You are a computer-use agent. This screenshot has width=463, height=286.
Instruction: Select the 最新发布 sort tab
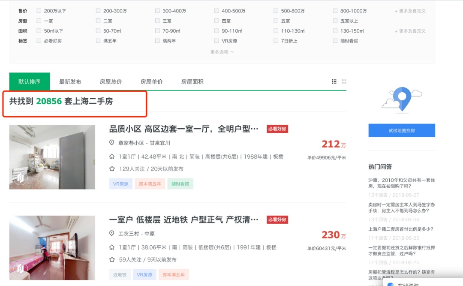[x=70, y=82]
